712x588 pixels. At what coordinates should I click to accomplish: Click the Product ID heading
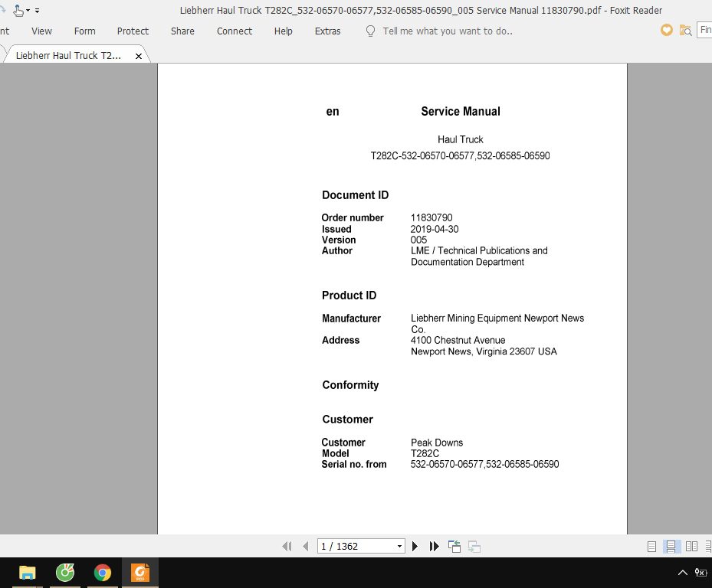(349, 296)
